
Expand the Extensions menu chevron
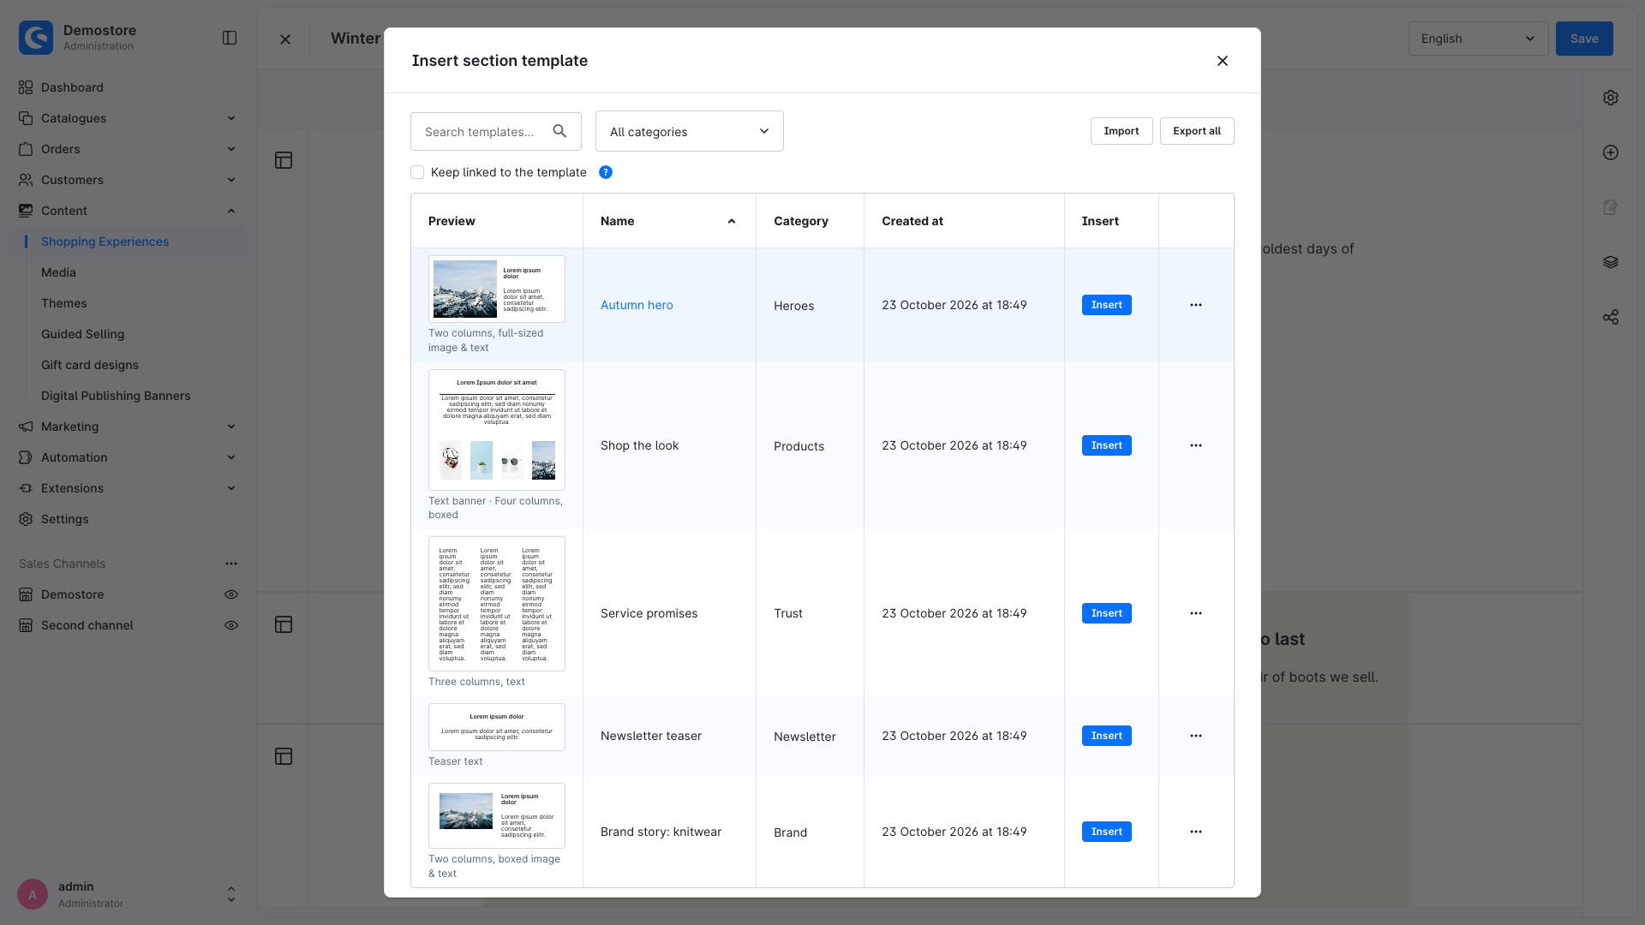pyautogui.click(x=231, y=488)
